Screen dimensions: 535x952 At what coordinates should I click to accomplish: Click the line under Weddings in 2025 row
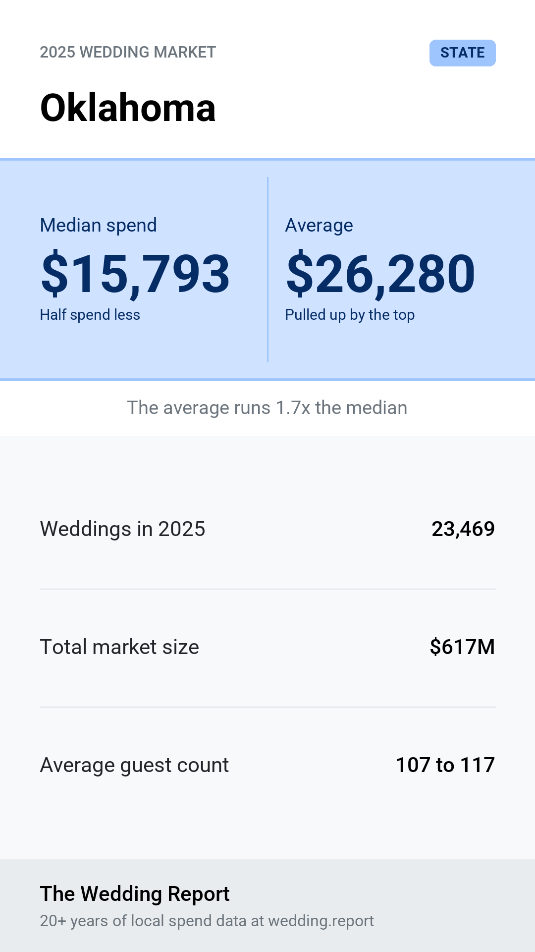(x=267, y=589)
